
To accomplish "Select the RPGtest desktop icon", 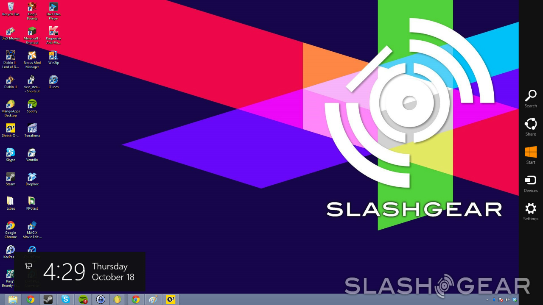I will tap(32, 203).
